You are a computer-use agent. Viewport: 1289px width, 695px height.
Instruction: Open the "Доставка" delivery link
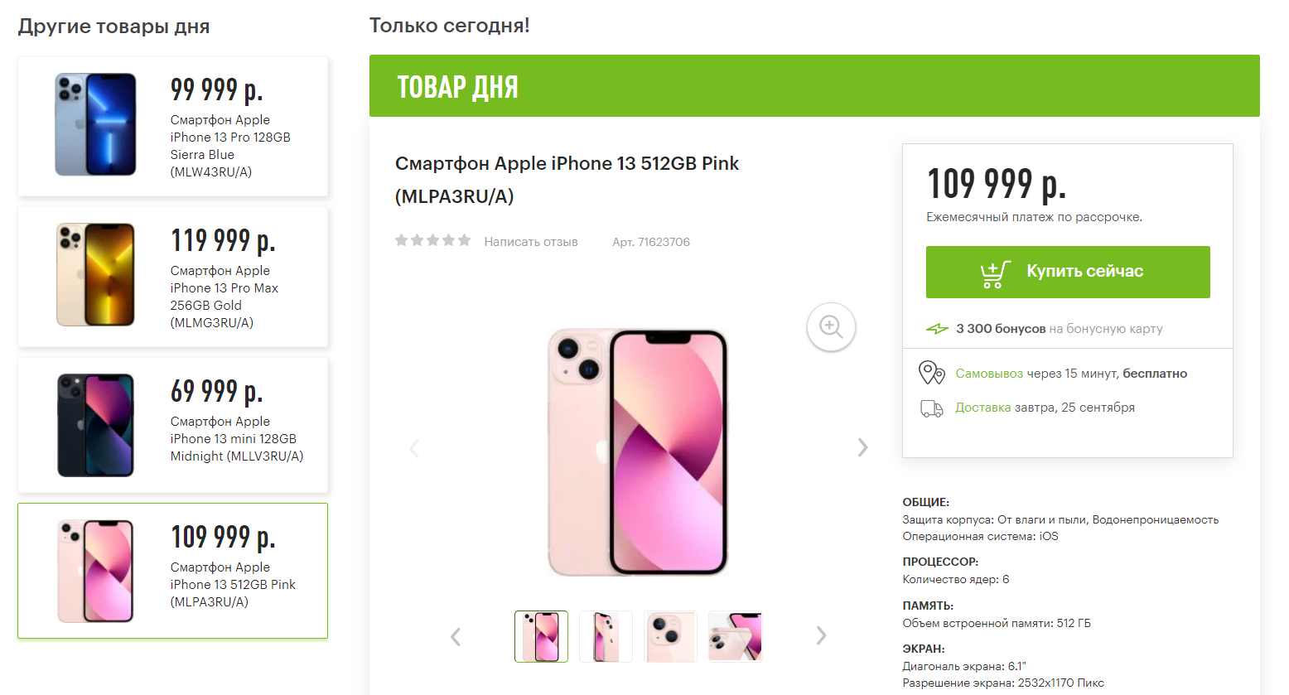982,408
